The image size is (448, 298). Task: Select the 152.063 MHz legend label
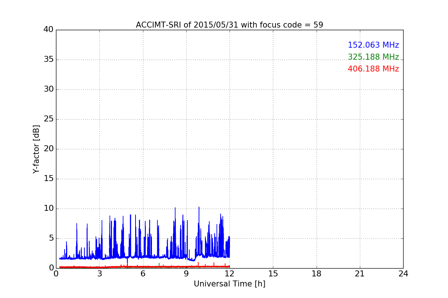(x=373, y=45)
